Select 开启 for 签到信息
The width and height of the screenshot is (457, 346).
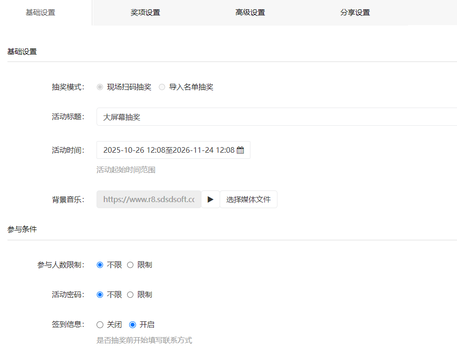click(132, 325)
